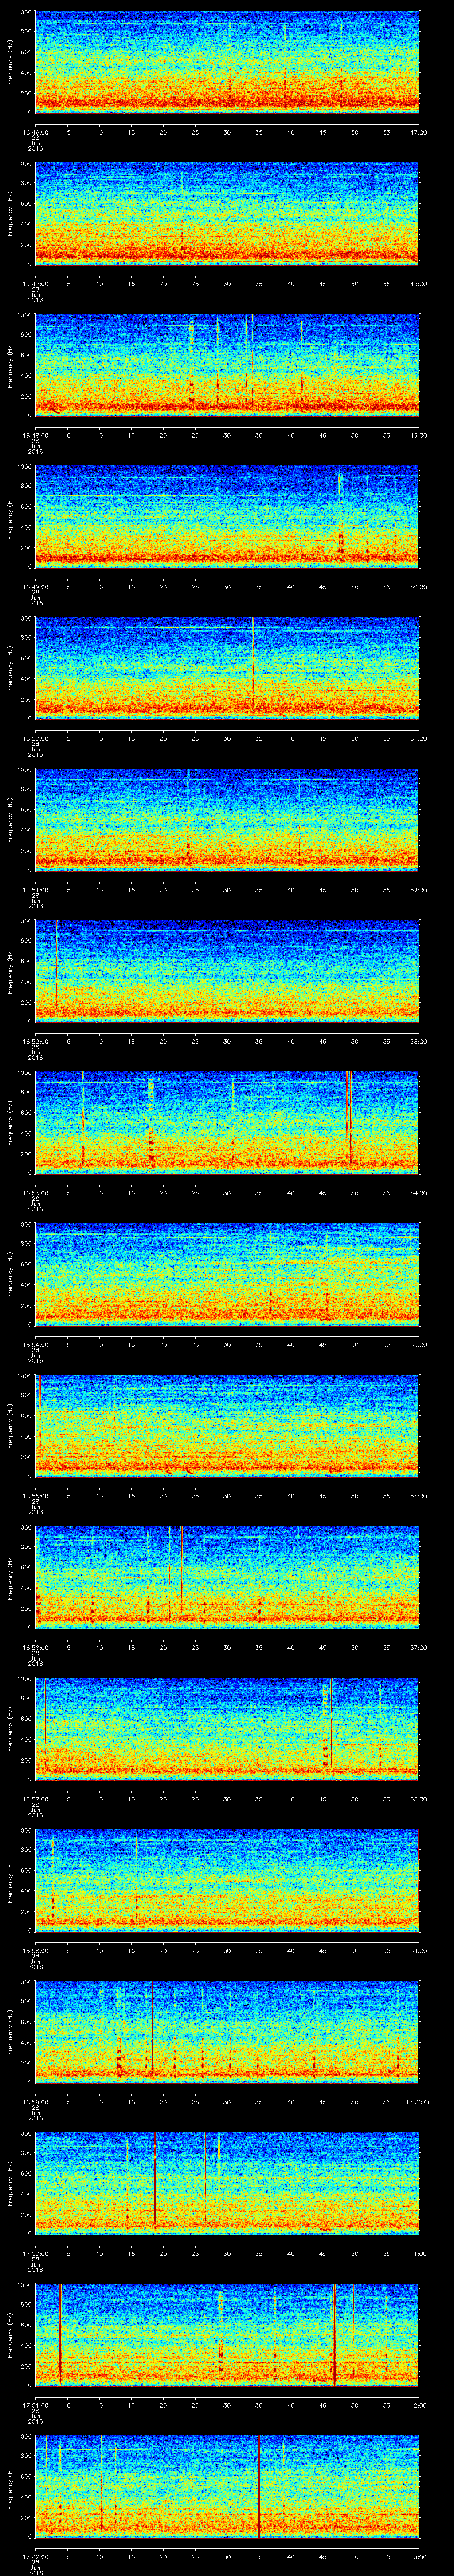Open the spectrogram panel starting at 16:57:00
454x2576 pixels.
(x=227, y=1728)
